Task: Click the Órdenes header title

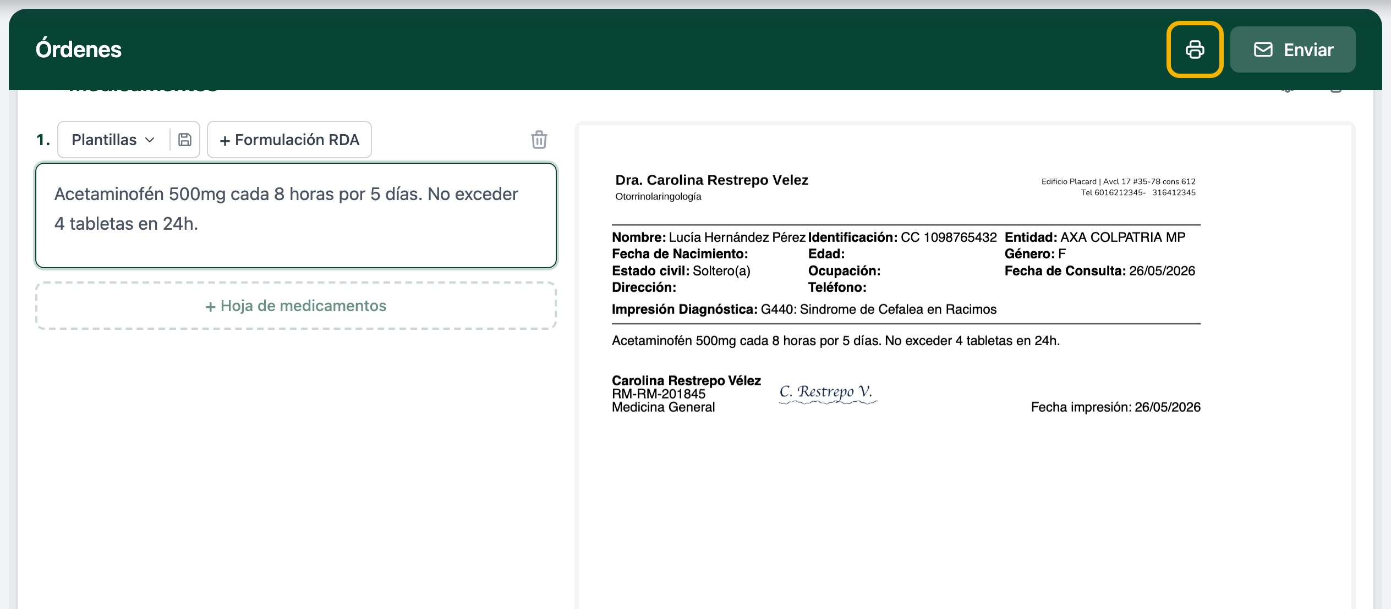Action: tap(79, 49)
